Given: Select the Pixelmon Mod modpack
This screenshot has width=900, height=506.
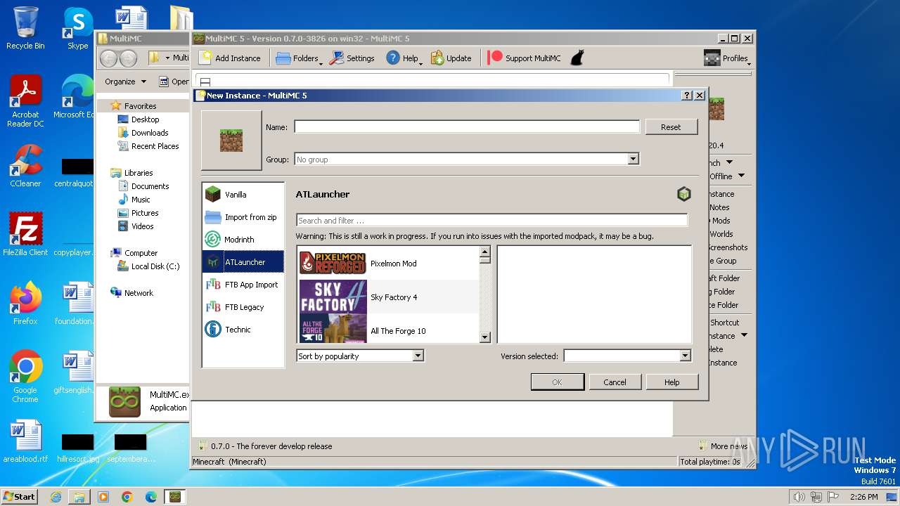Looking at the screenshot, I should point(389,264).
